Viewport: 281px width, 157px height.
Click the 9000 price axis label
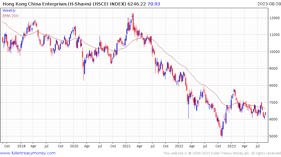click(x=273, y=69)
